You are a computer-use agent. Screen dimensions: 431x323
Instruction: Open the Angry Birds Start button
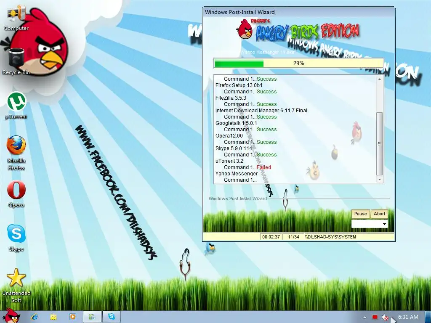pos(11,316)
